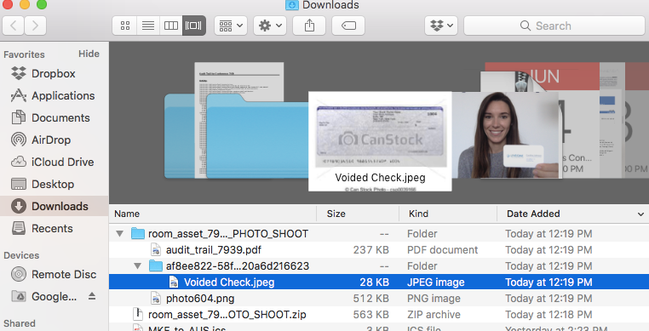The image size is (649, 331).
Task: Click the 563 KB size cell
Action: [370, 315]
